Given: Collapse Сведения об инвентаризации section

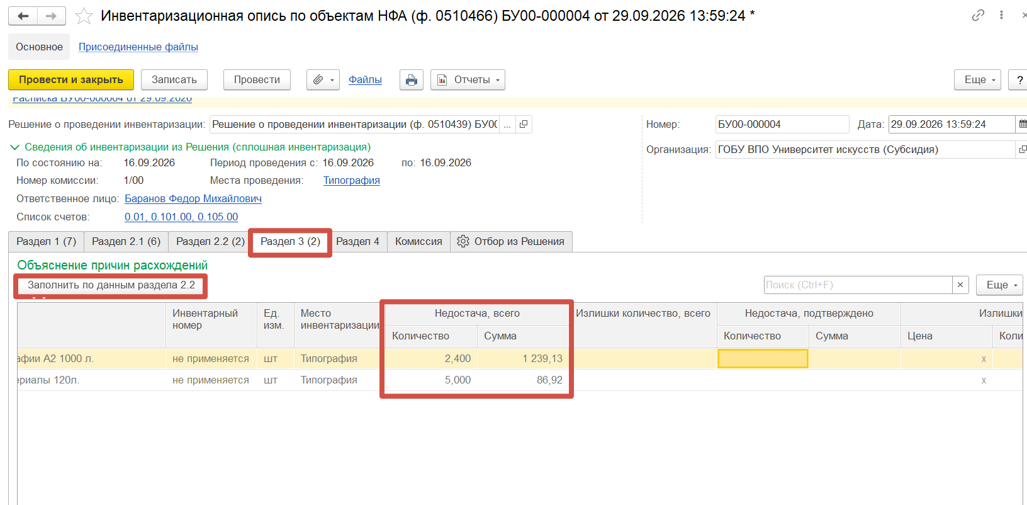Looking at the screenshot, I should pyautogui.click(x=15, y=147).
